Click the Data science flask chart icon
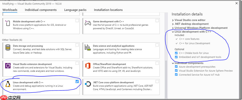Image resolution: width=242 pixels, height=100 pixels. click(88, 47)
